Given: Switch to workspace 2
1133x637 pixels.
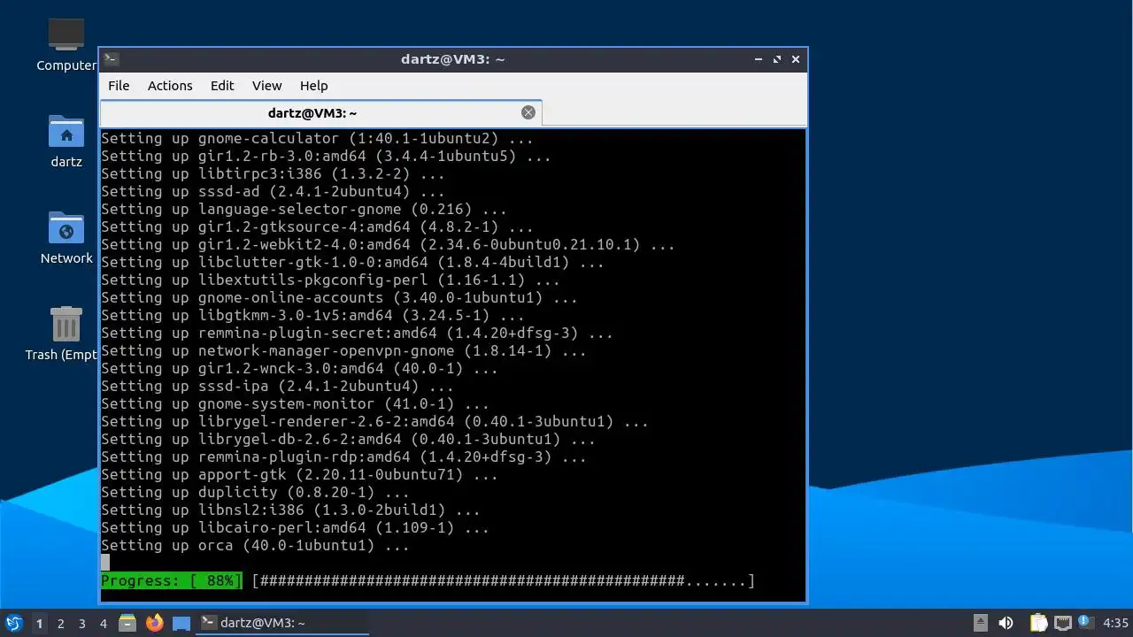Looking at the screenshot, I should pyautogui.click(x=61, y=624).
